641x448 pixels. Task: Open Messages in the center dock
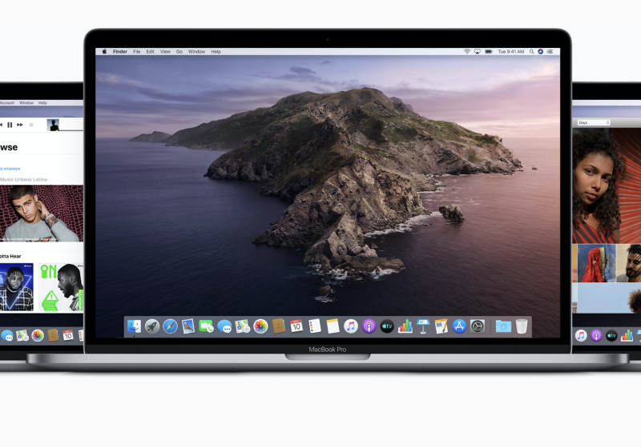tap(224, 326)
